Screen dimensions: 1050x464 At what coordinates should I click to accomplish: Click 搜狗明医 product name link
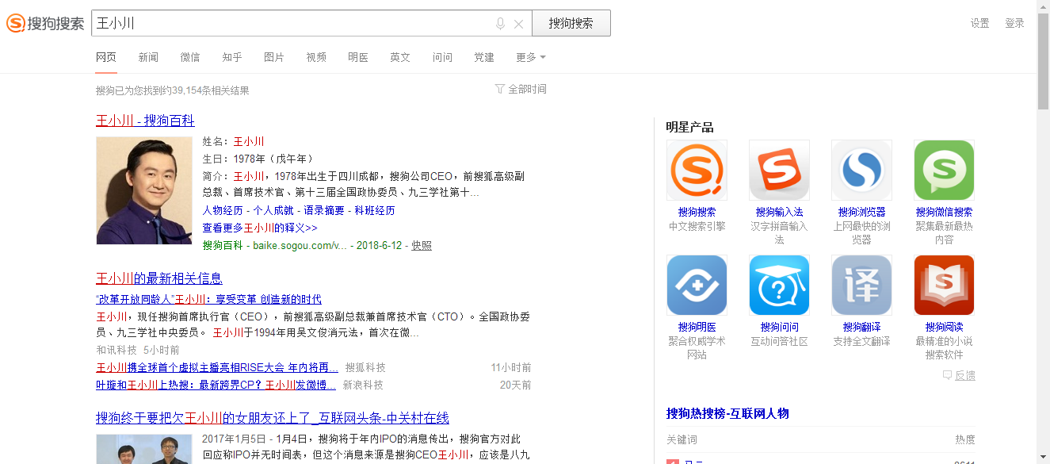(697, 328)
